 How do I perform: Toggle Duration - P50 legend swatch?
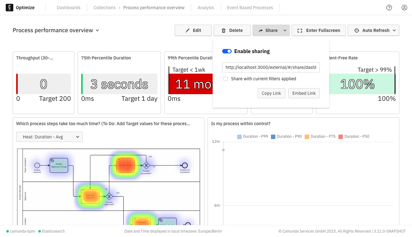point(341,137)
